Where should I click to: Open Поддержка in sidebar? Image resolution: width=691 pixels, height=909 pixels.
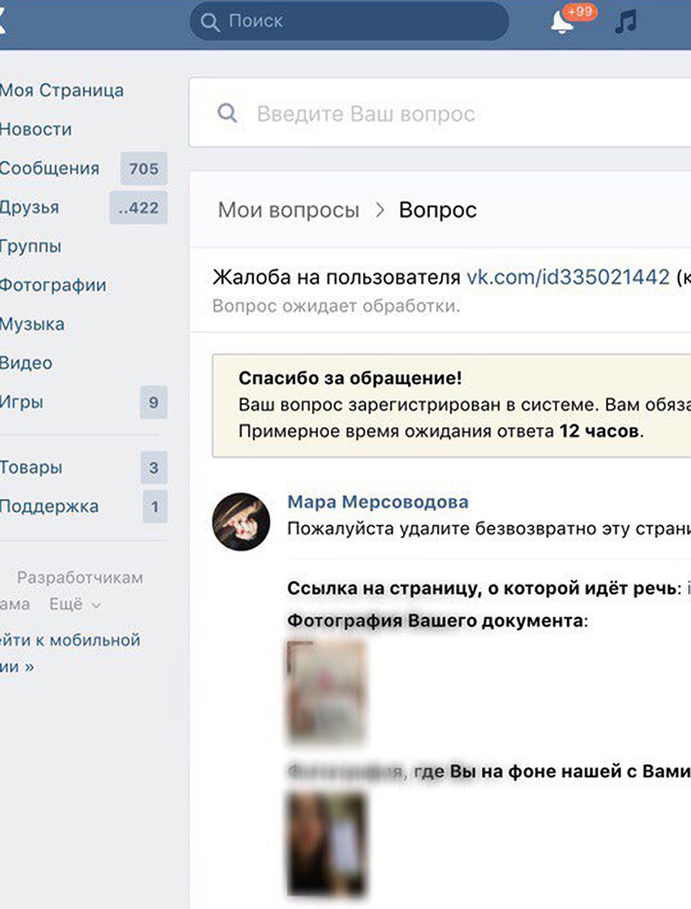click(49, 506)
